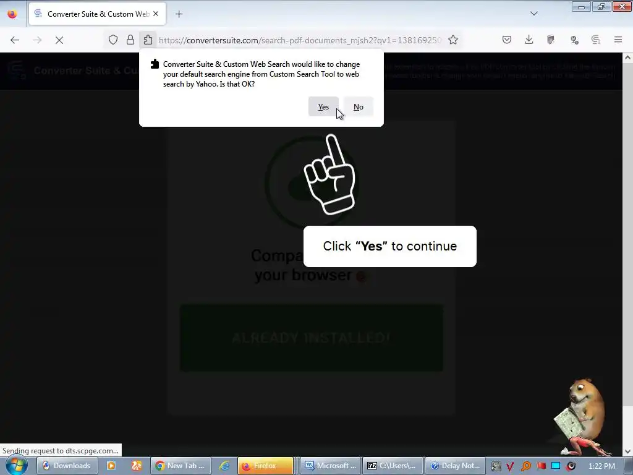Open the Windows Start button

pos(15,466)
